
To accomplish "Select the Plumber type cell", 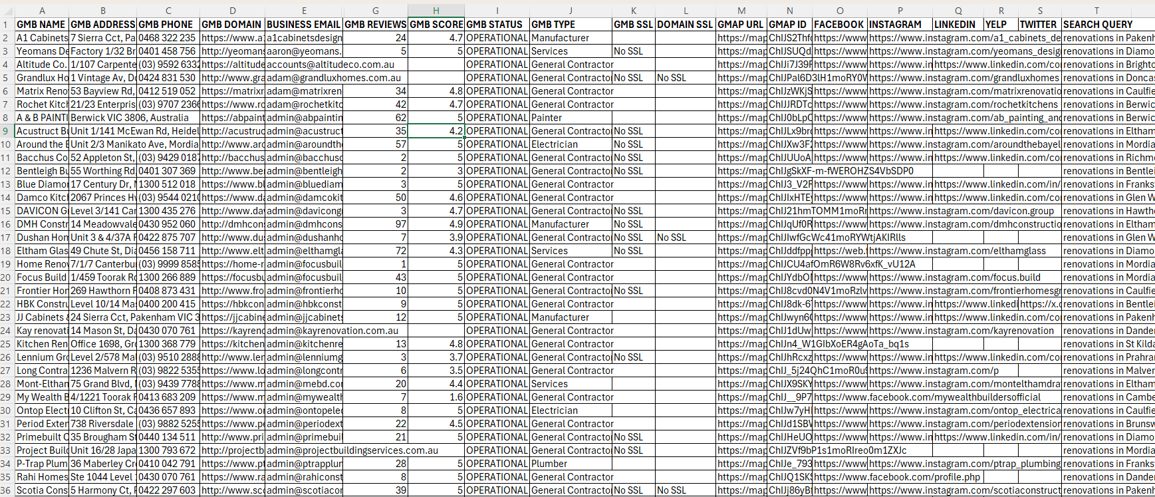I will 571,464.
